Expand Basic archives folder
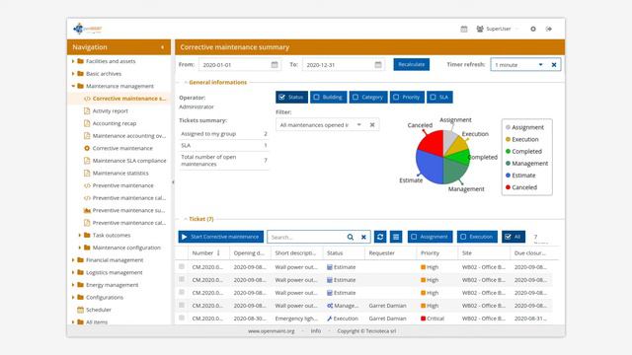 (x=73, y=74)
